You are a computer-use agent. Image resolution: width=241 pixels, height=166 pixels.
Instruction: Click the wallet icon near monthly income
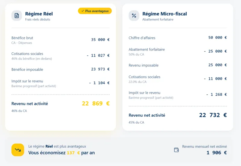pos(177,150)
